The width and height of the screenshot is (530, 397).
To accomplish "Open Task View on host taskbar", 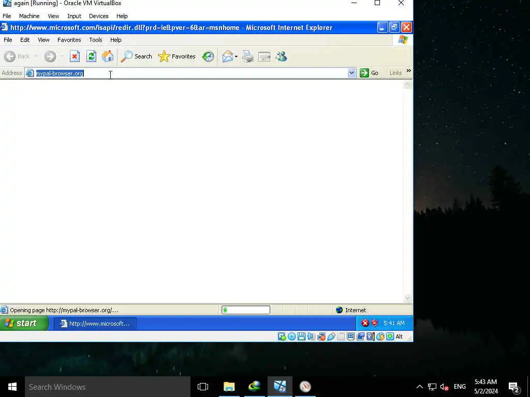I will [203, 387].
